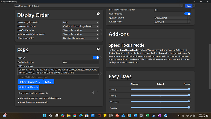Click globe icon beside Reschedule cards on change
The height and width of the screenshot is (119, 211).
(47, 93)
